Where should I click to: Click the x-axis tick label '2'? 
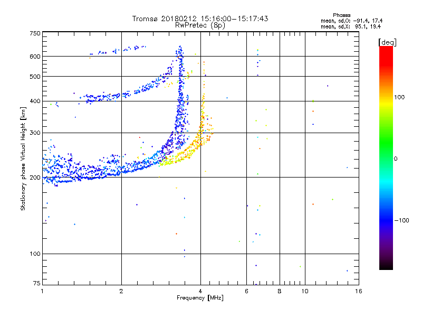pyautogui.click(x=121, y=291)
